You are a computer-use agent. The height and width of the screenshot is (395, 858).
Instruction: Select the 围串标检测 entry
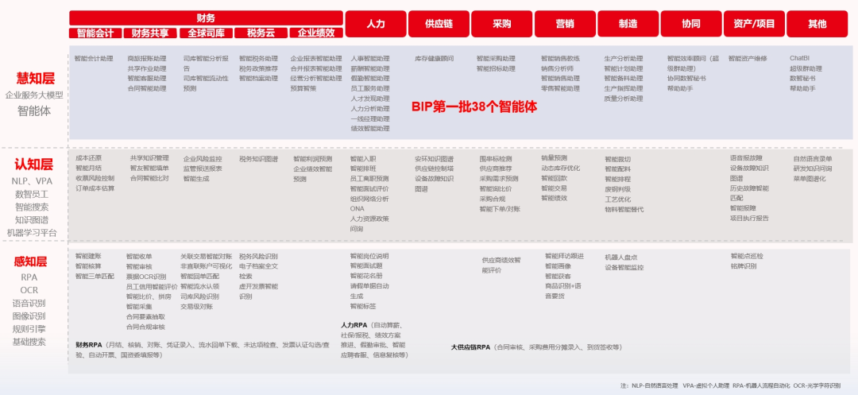point(496,159)
